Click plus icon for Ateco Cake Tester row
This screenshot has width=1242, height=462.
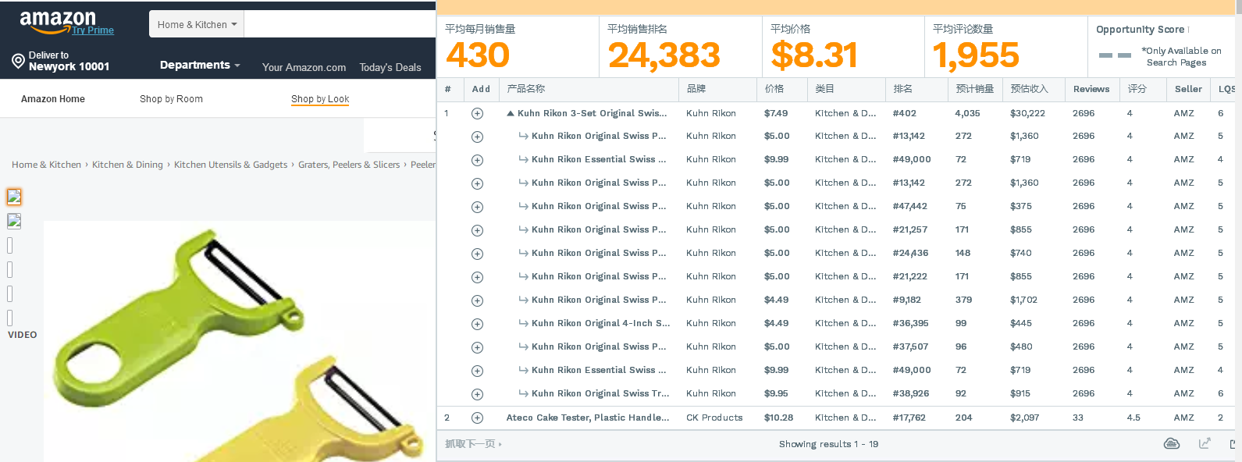(478, 418)
